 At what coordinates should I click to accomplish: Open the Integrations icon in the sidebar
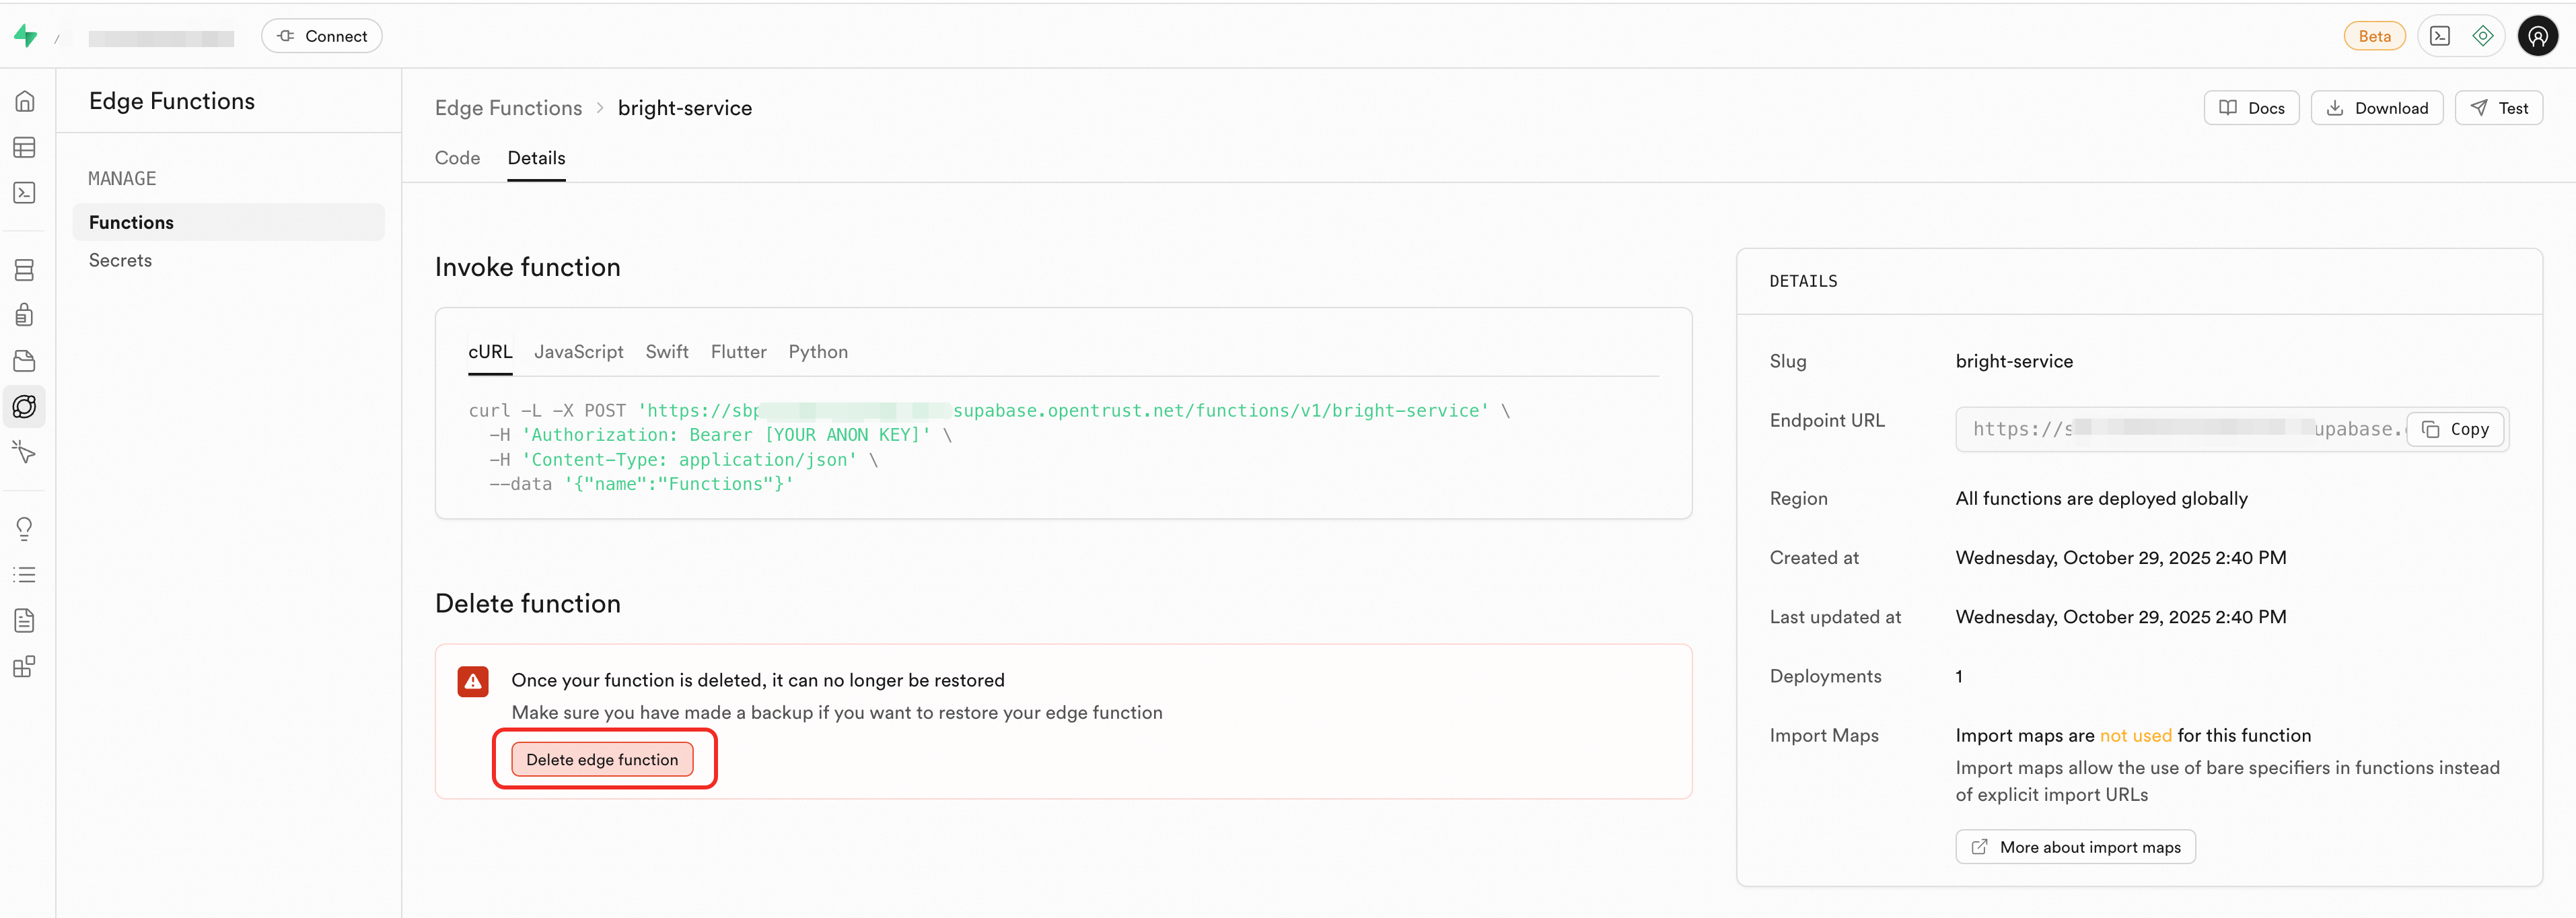[25, 667]
